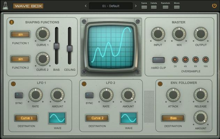Viewport: 220px width, 139px height.
Task: Click the LFO 2 wave shape display
Action: (x=128, y=118)
